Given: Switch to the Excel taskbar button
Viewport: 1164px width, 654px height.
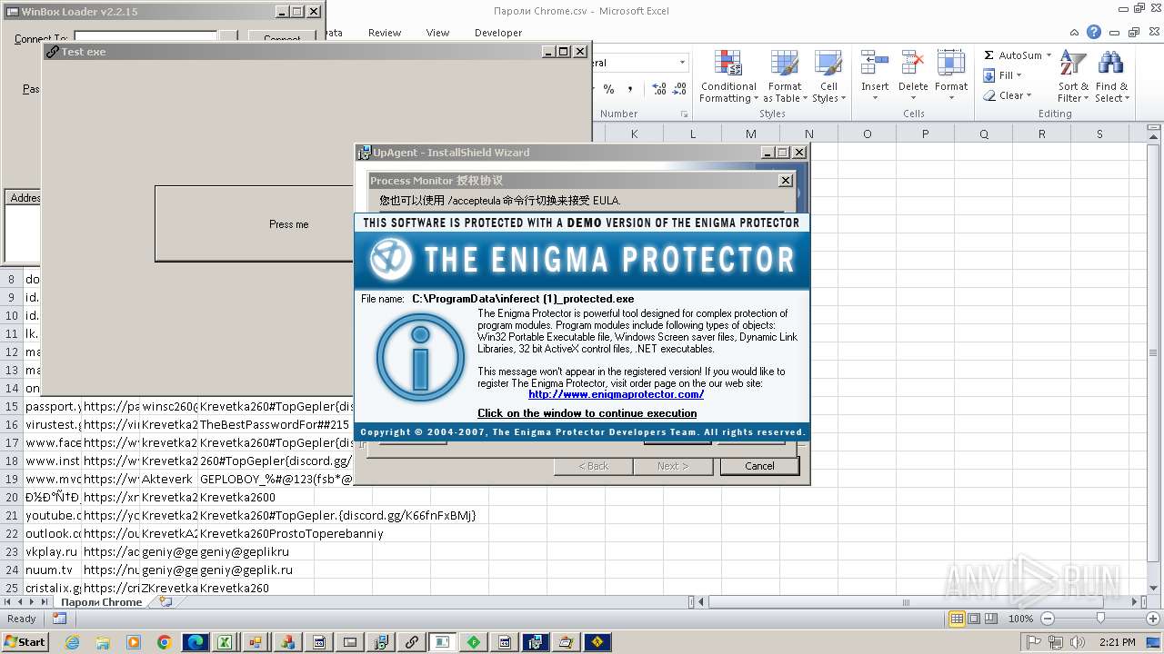Looking at the screenshot, I should [226, 642].
